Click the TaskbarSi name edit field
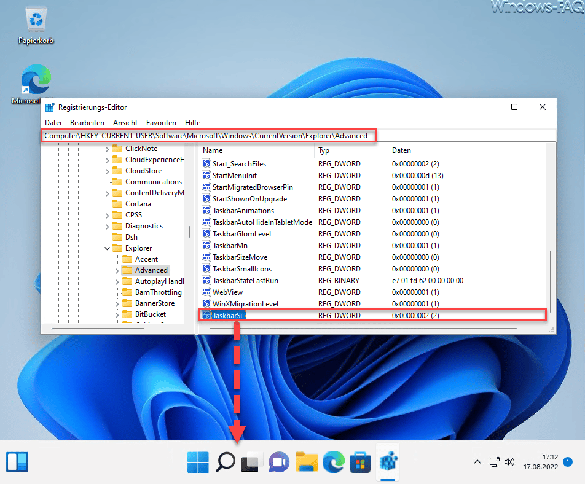The width and height of the screenshot is (585, 484). click(x=229, y=316)
